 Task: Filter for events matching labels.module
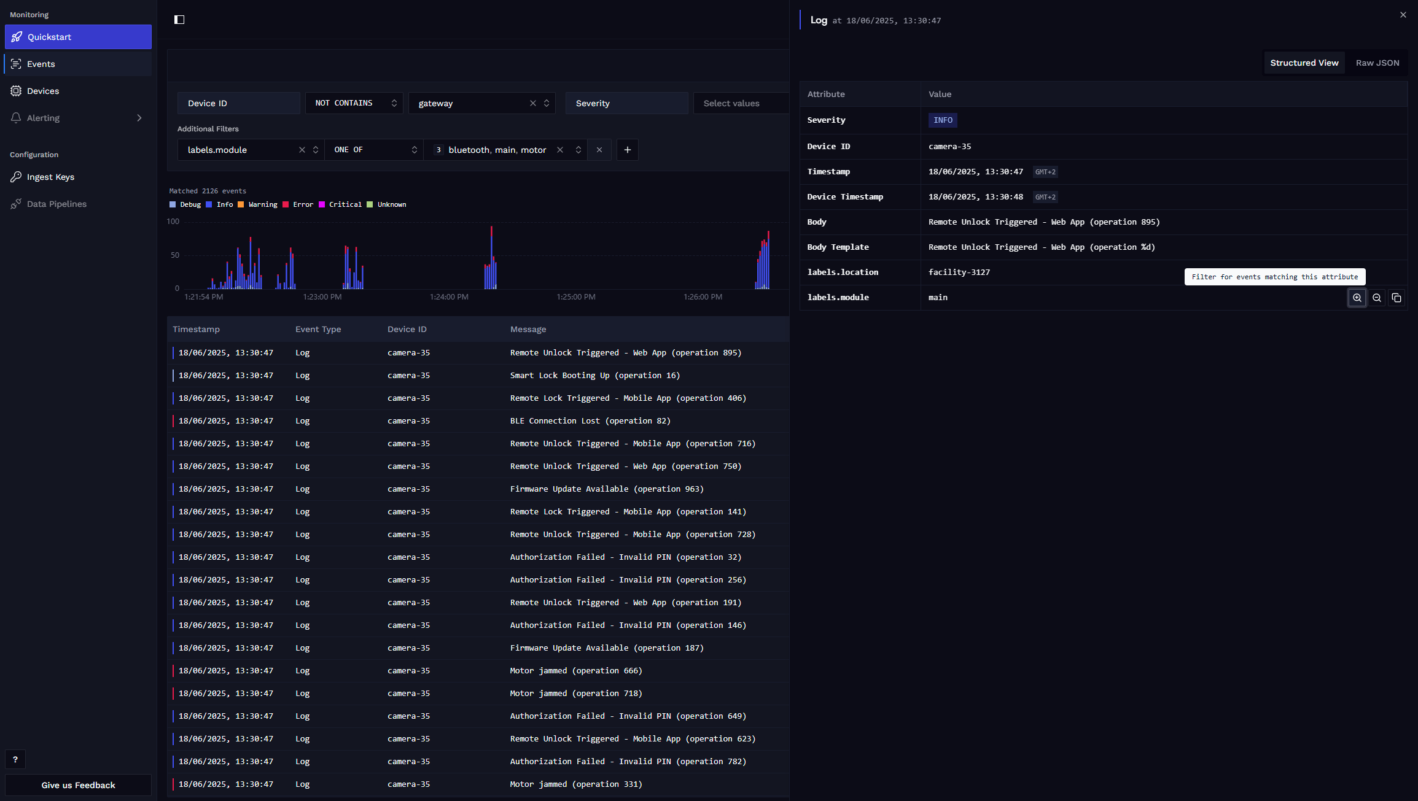point(1357,298)
